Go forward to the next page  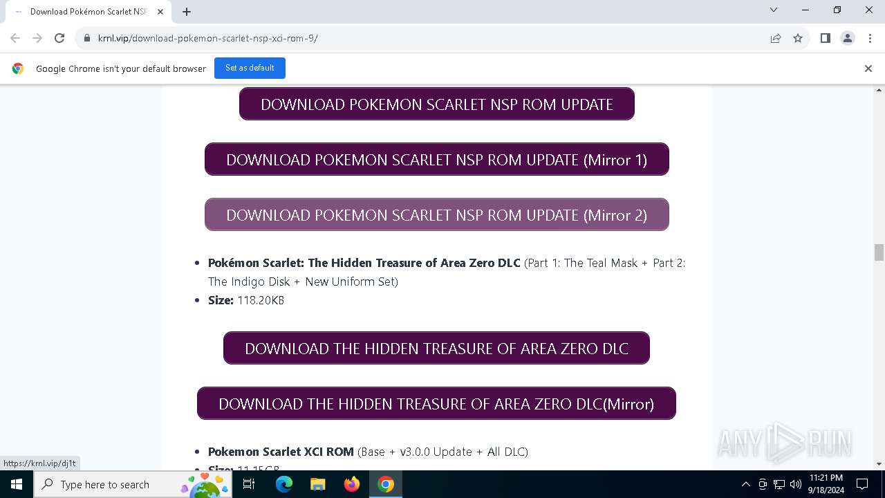[x=37, y=38]
